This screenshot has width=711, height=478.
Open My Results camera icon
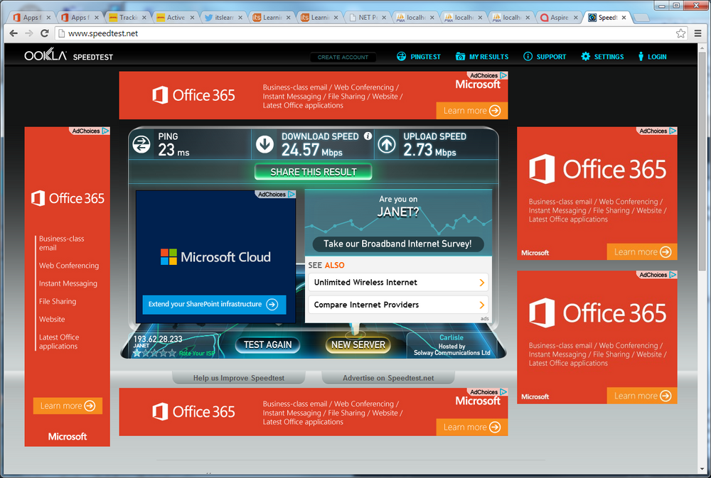pyautogui.click(x=460, y=56)
